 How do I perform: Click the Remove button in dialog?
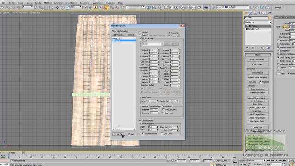(x=130, y=35)
